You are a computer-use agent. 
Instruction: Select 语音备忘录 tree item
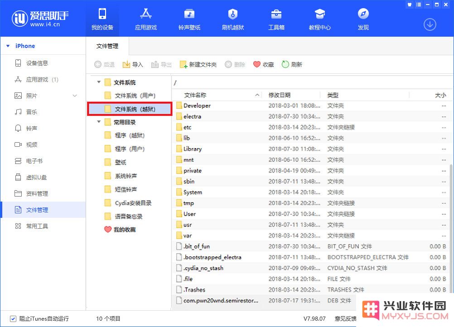[x=123, y=216]
